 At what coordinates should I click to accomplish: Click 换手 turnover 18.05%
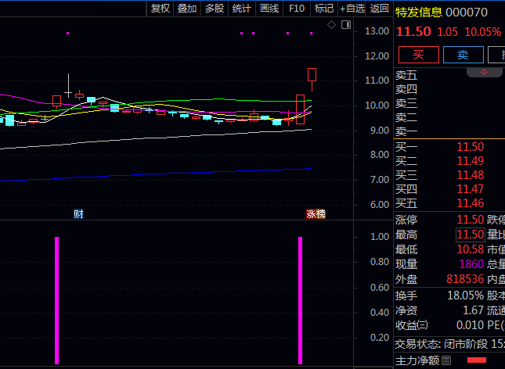pos(465,296)
